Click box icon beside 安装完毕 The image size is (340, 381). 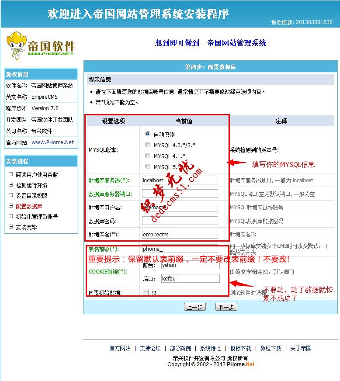click(10, 227)
